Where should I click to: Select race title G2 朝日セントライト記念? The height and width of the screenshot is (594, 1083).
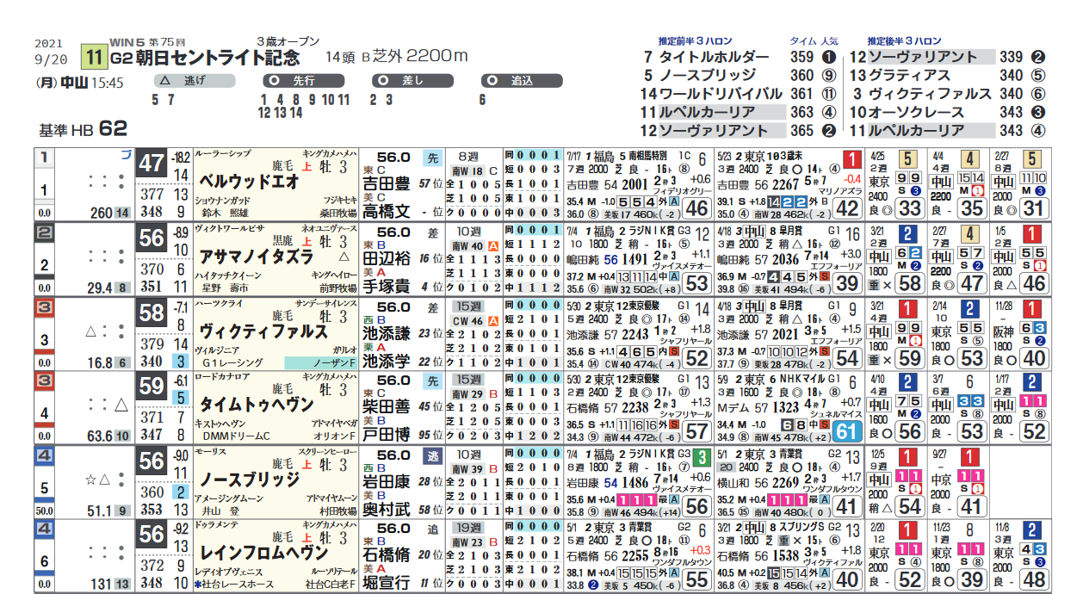(206, 59)
